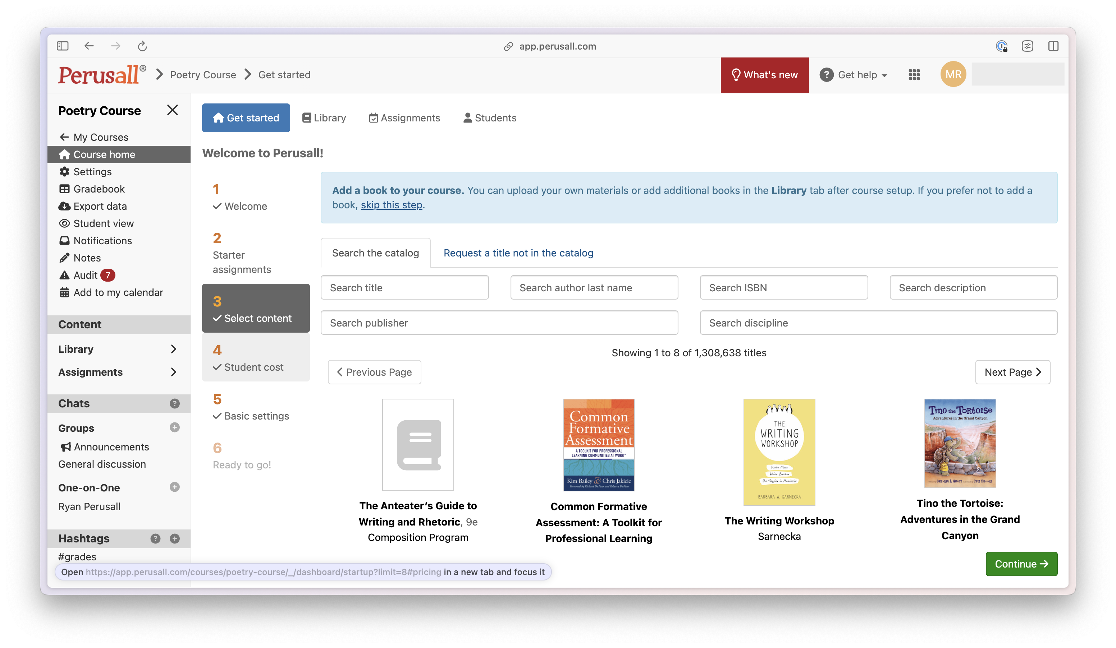Click Poetry Course breadcrumb
Viewport: 1116px width, 648px height.
click(203, 75)
